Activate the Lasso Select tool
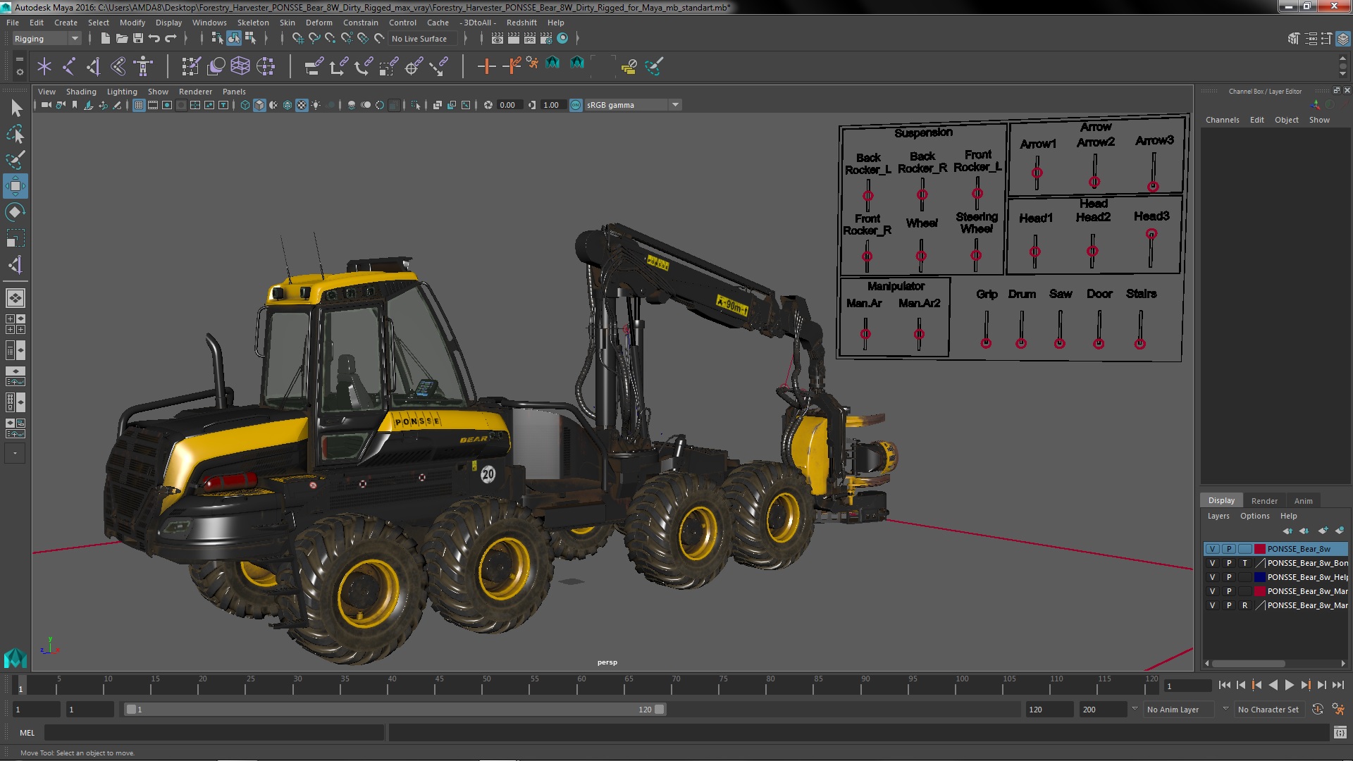This screenshot has height=761, width=1353. point(16,134)
